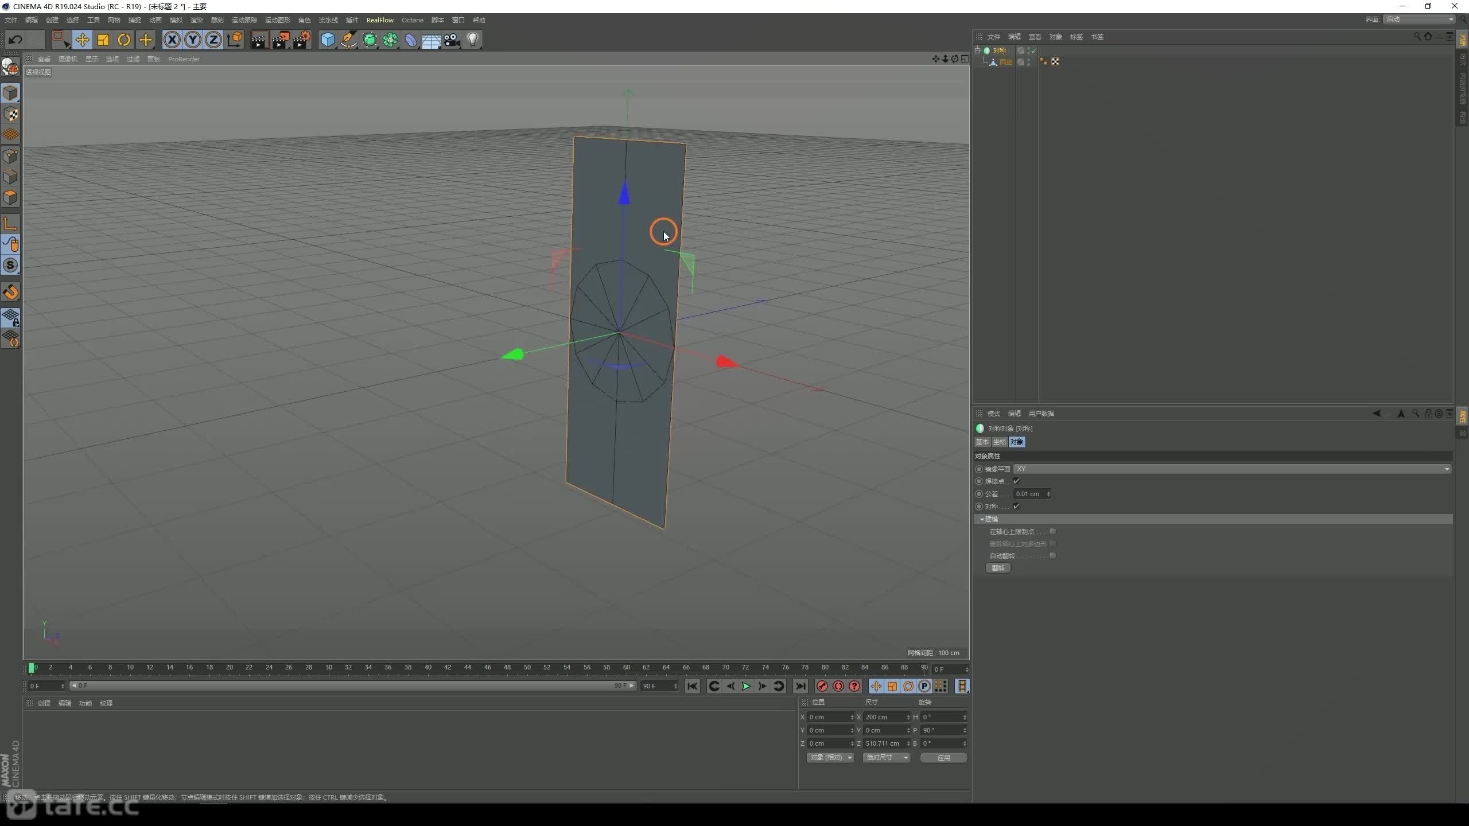Activate the Rotate tool in the top toolbar
Screen dimensions: 1469x826
coord(124,40)
